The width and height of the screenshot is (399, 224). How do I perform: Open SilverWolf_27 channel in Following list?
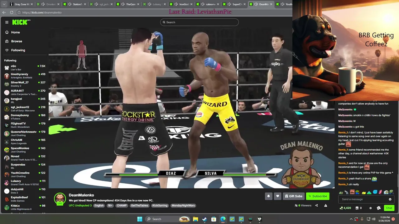(x=24, y=84)
